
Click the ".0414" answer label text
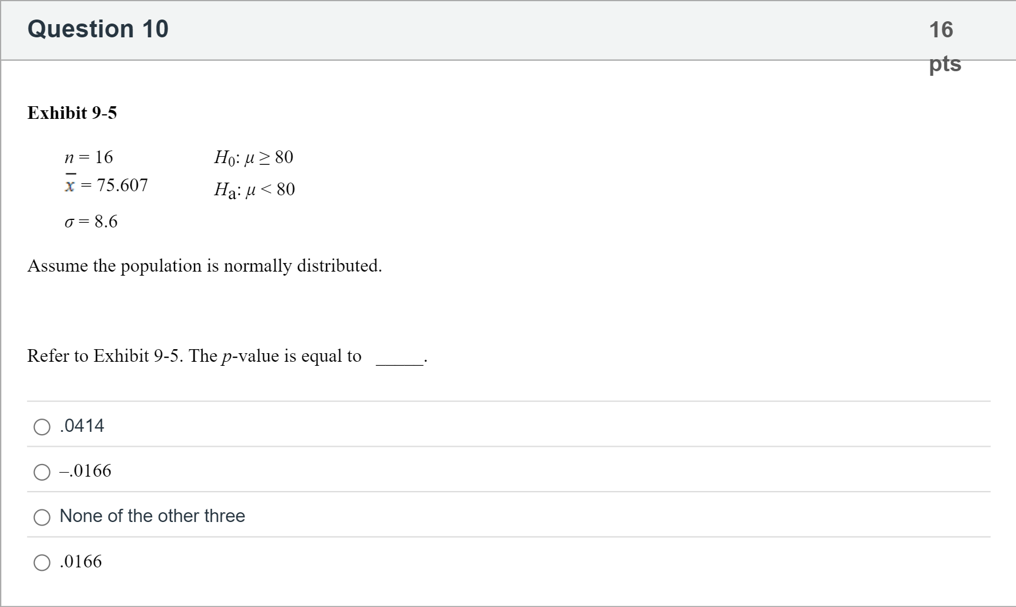(x=82, y=426)
